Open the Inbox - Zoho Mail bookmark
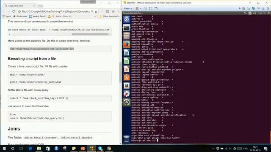 (60, 16)
